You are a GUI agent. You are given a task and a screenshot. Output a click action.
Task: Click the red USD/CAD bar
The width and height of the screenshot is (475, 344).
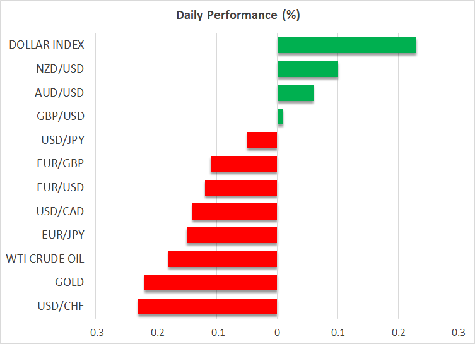tap(235, 211)
